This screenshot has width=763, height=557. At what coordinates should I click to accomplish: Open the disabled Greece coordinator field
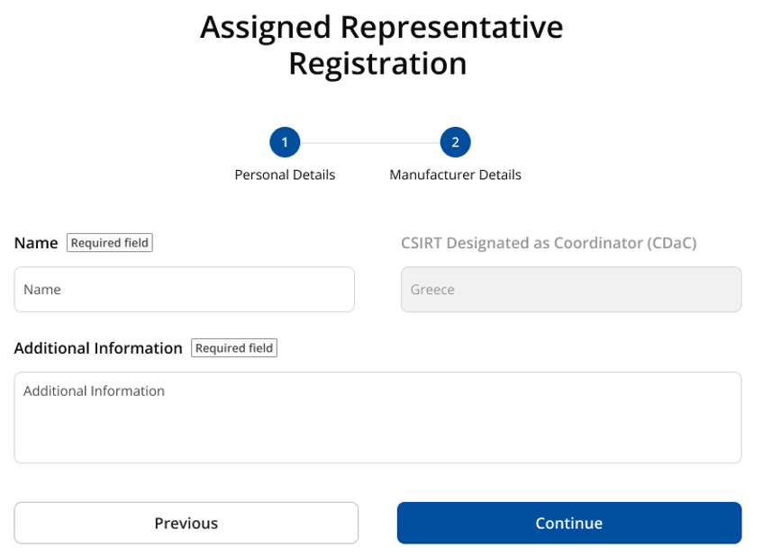[x=571, y=289]
